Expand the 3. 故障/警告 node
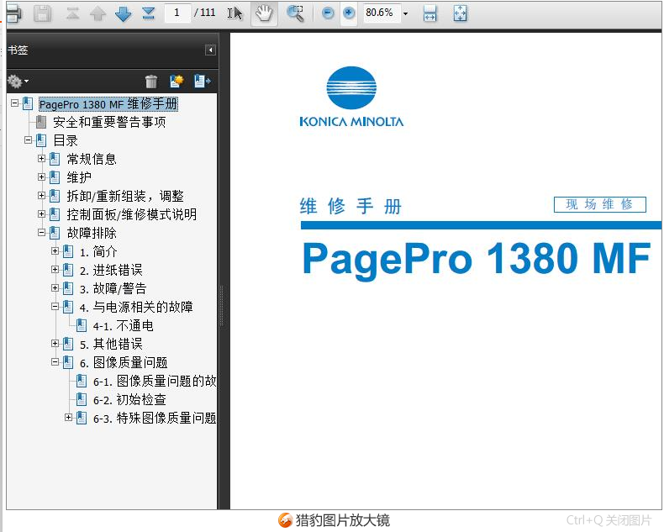Viewport: 664px width, 532px height. coord(55,288)
